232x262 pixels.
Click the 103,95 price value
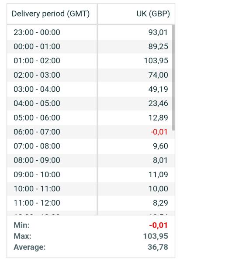tap(156, 61)
